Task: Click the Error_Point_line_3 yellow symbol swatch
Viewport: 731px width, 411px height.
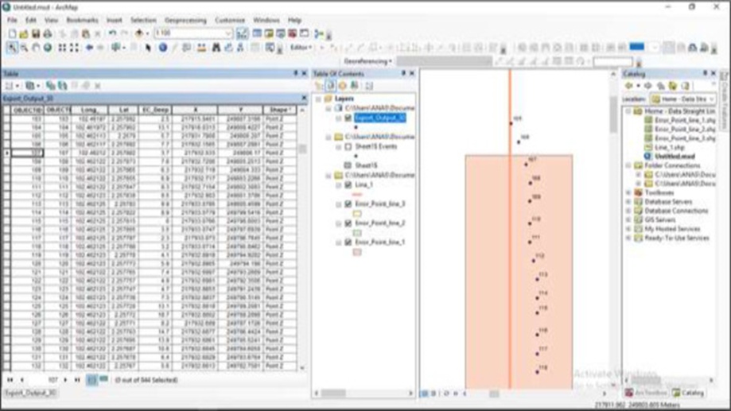Action: click(357, 214)
